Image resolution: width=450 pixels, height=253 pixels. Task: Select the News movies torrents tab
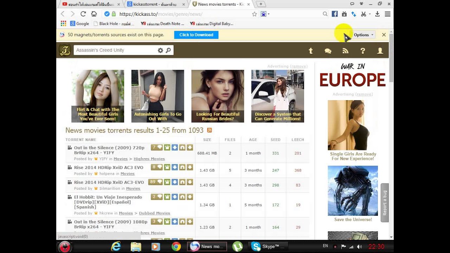click(221, 4)
